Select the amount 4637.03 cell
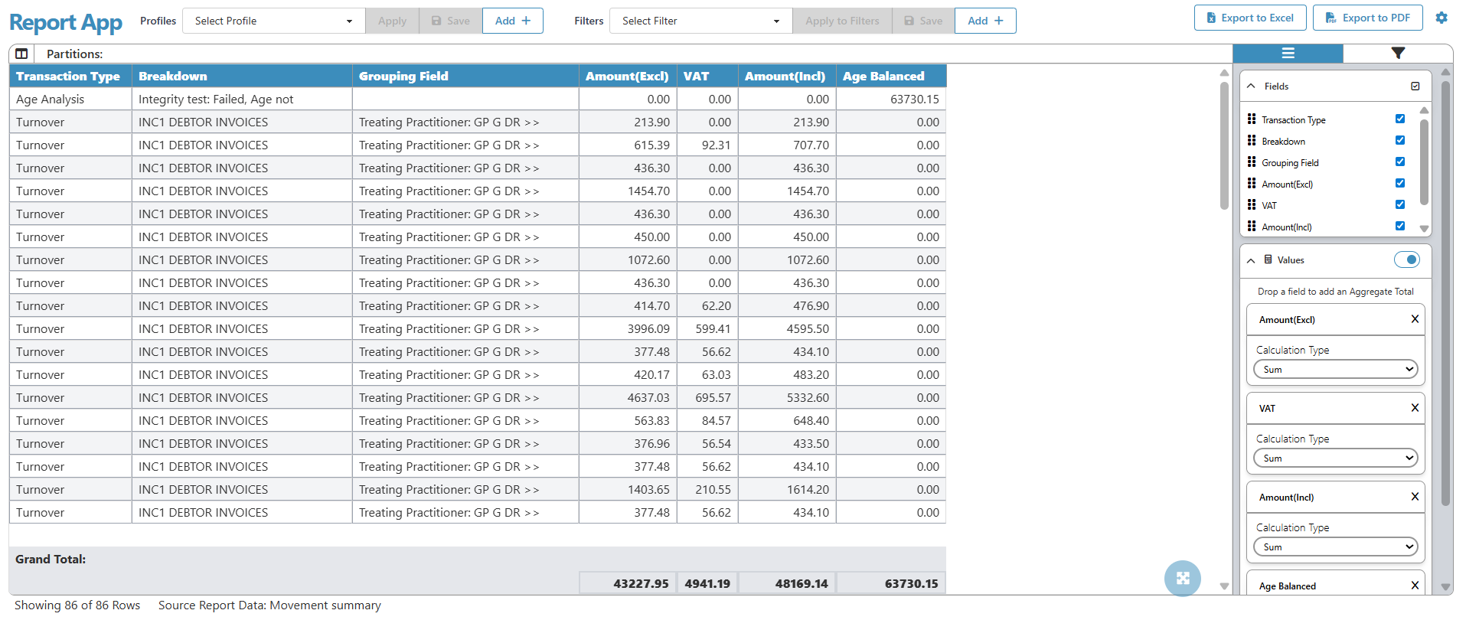Screen dimensions: 1466x620 tap(628, 397)
